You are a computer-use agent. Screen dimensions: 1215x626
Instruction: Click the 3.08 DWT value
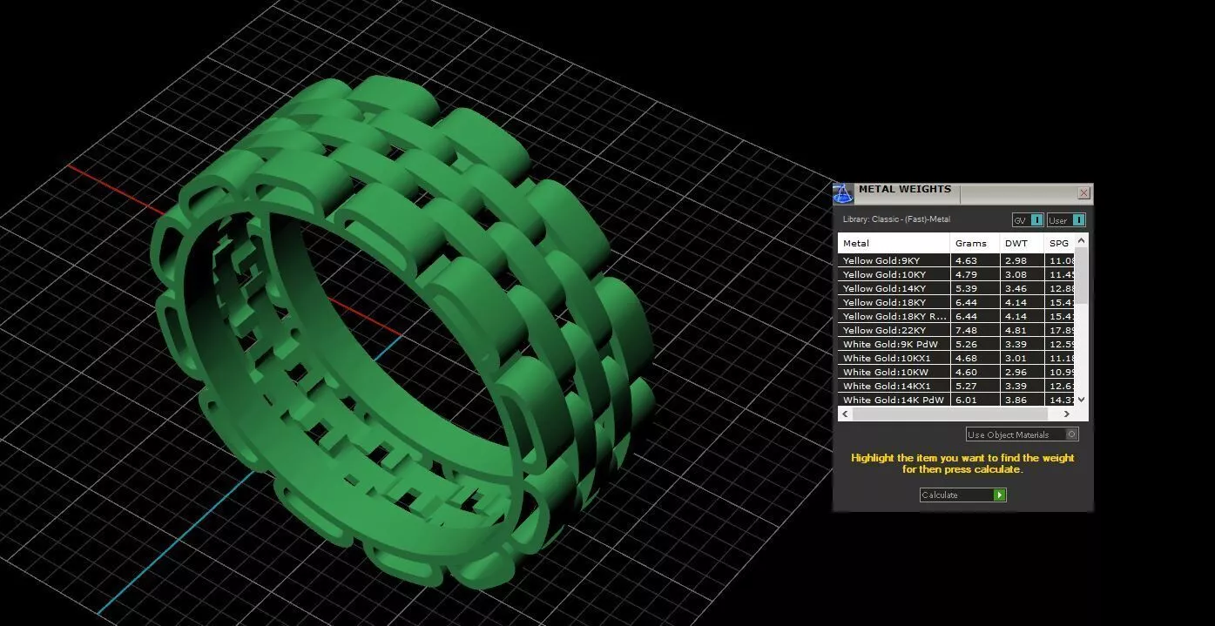tap(1015, 274)
